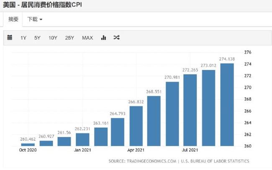Image resolution: width=272 pixels, height=170 pixels.
Task: Click the 276 value on the y-axis
Action: tap(248, 52)
